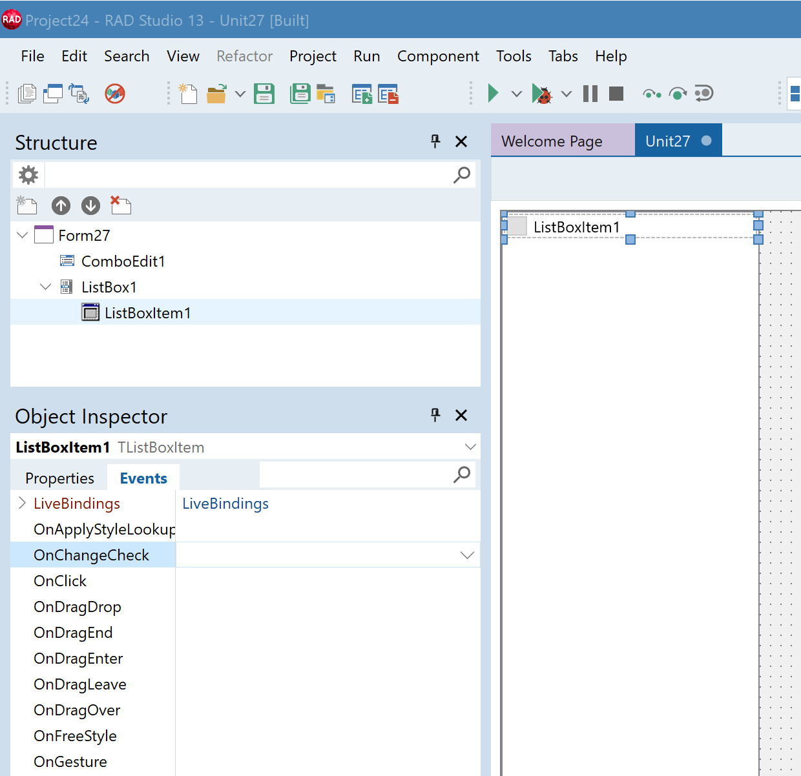This screenshot has height=776, width=801.
Task: Click the New Items blank page icon
Action: [x=187, y=94]
